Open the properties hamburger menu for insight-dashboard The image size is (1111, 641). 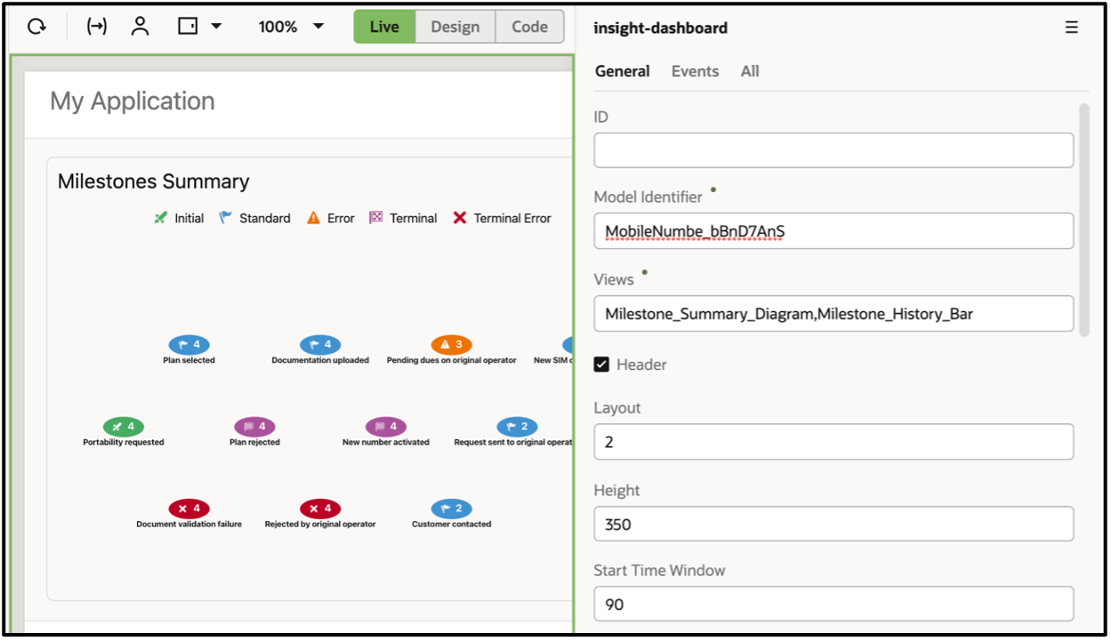(x=1071, y=27)
